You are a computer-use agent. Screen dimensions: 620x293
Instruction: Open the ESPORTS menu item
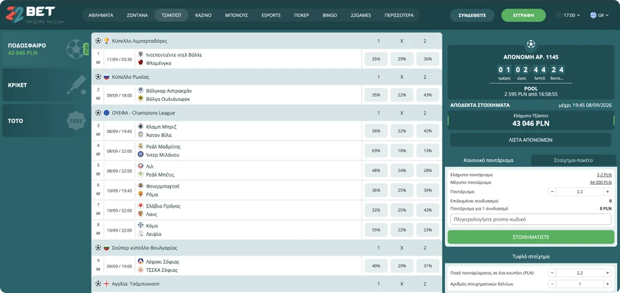[x=271, y=15]
